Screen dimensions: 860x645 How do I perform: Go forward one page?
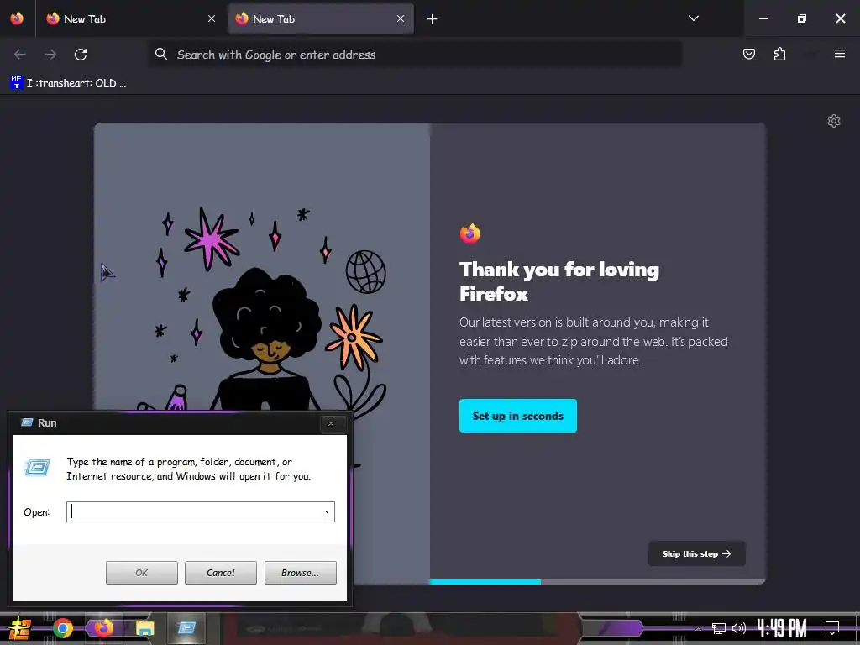click(50, 54)
